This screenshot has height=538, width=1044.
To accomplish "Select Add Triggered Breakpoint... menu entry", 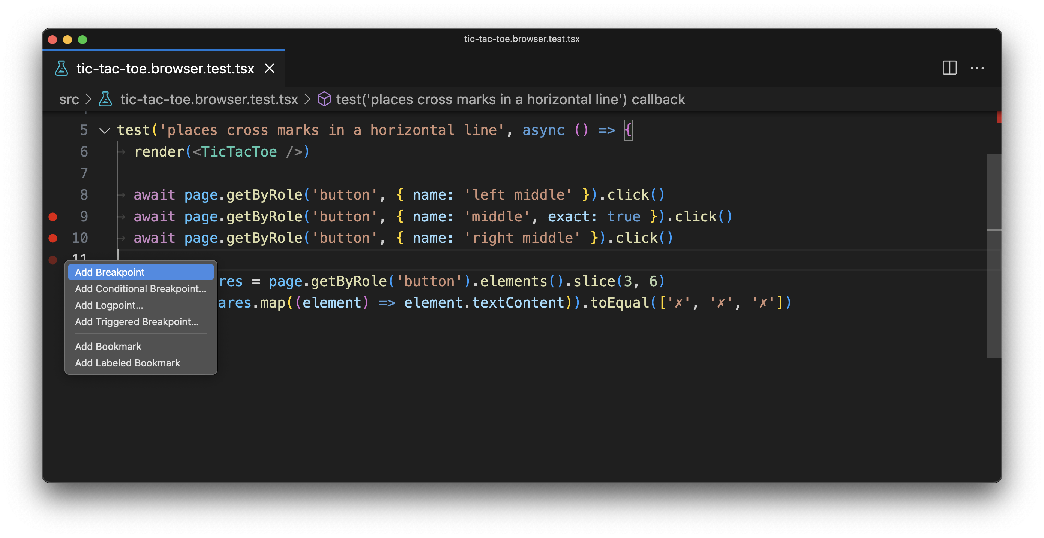I will tap(141, 322).
